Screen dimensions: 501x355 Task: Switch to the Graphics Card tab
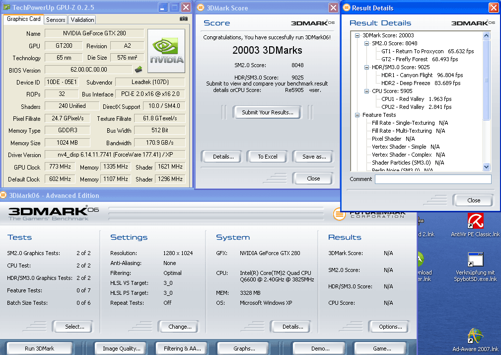tap(24, 19)
